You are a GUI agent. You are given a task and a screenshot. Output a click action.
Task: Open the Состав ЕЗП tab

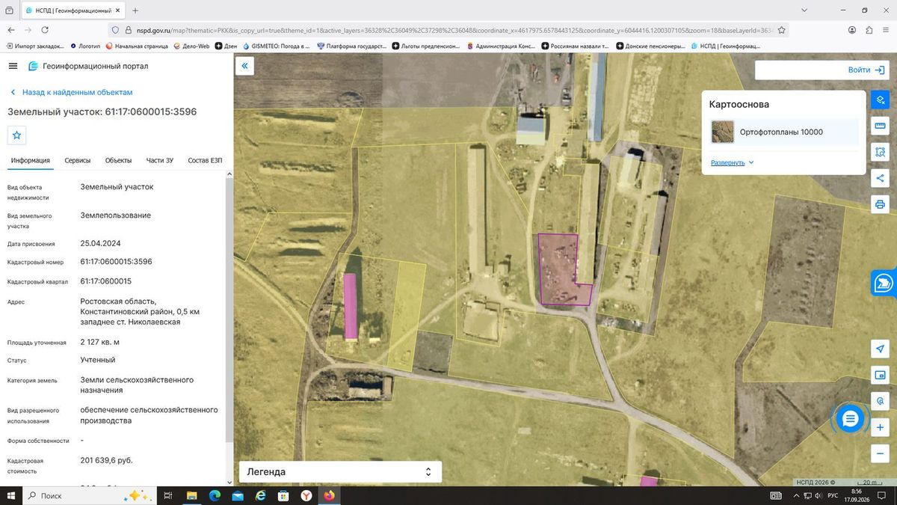point(205,160)
